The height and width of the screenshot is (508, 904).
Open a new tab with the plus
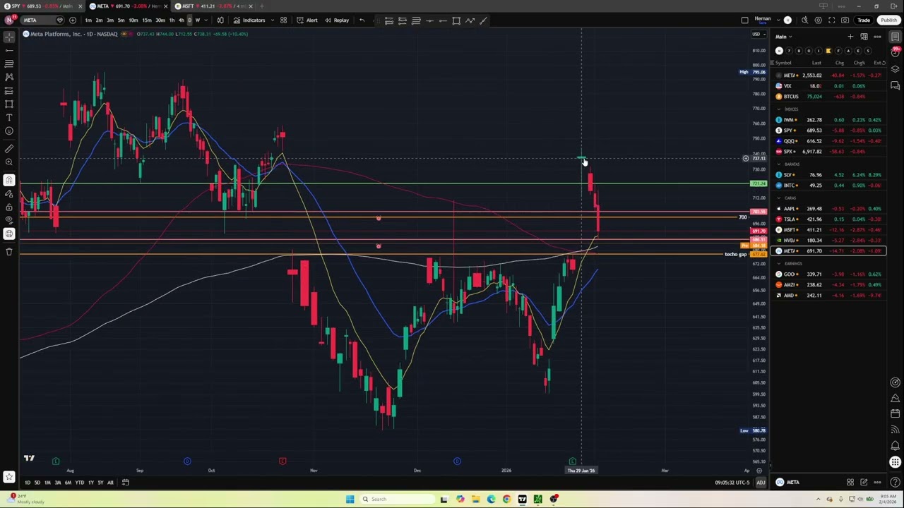point(261,6)
